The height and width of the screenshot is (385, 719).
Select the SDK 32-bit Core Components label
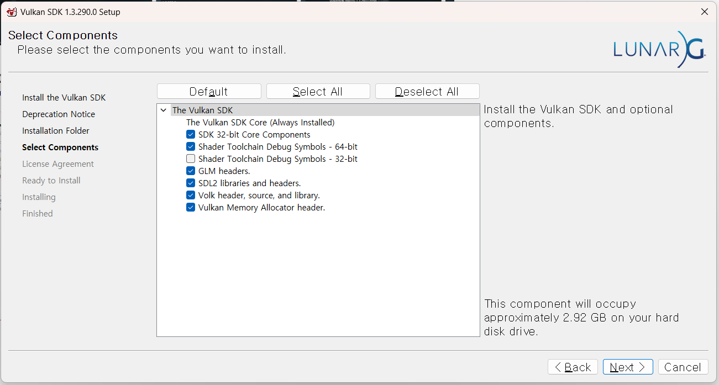click(x=254, y=134)
